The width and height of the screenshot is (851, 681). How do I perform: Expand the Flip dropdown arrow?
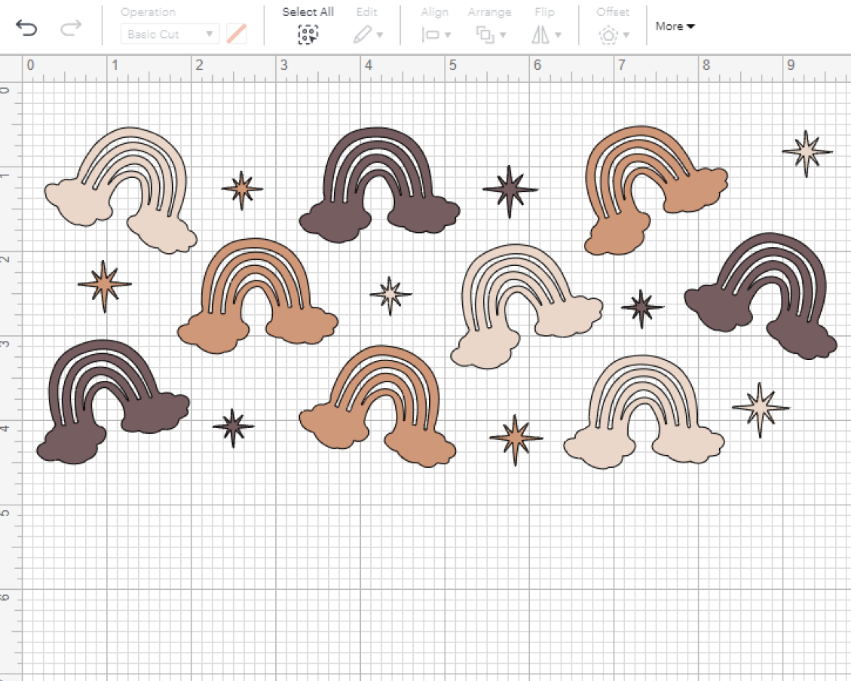[558, 35]
